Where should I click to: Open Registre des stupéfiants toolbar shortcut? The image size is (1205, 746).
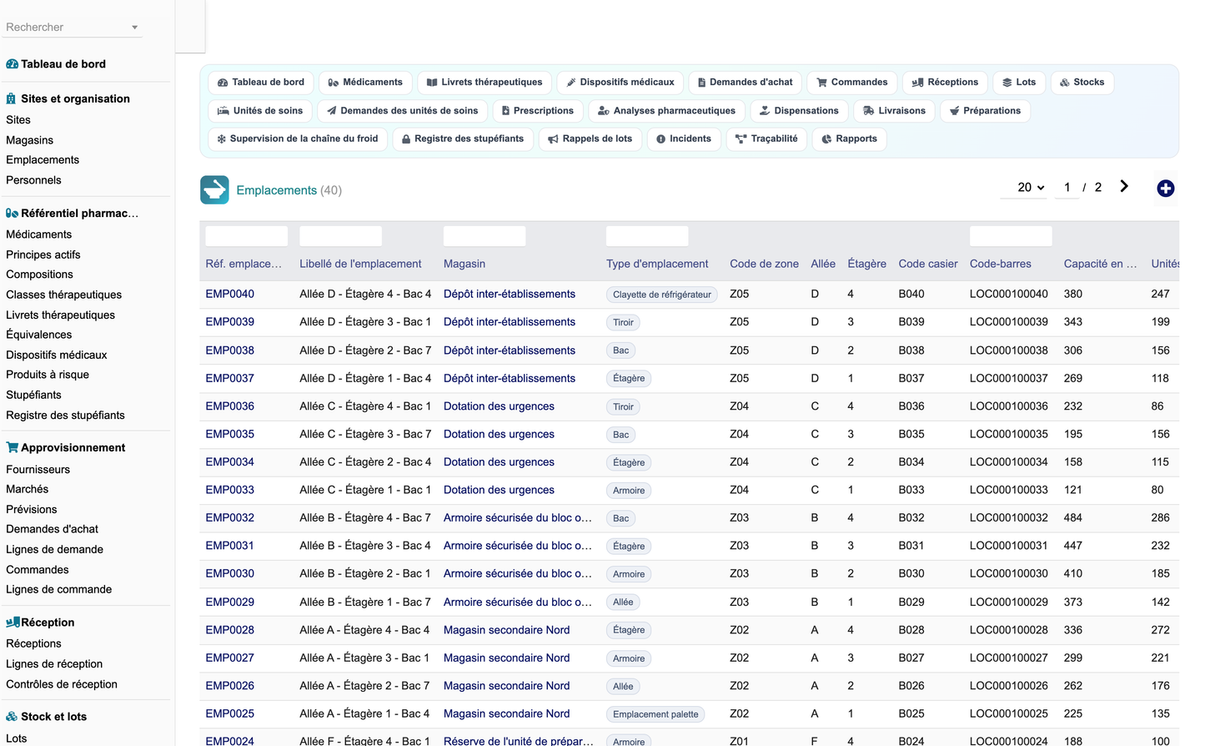point(463,139)
